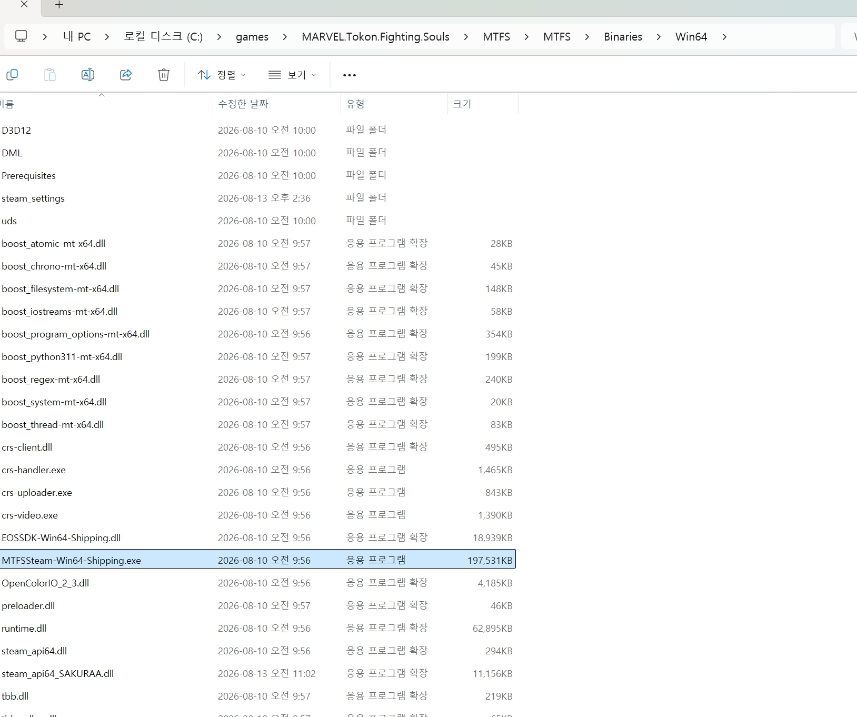Select the uds folder

(258, 221)
